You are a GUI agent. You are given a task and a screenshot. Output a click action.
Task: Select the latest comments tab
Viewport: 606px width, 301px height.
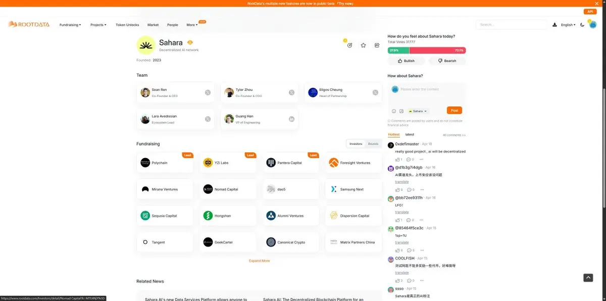click(x=410, y=135)
